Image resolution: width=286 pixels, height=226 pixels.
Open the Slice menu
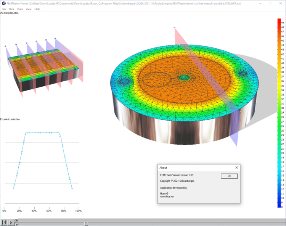pos(11,9)
